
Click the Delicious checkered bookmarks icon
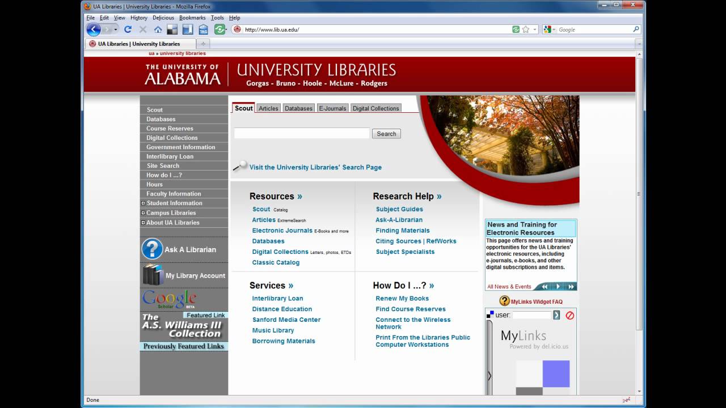[172, 29]
